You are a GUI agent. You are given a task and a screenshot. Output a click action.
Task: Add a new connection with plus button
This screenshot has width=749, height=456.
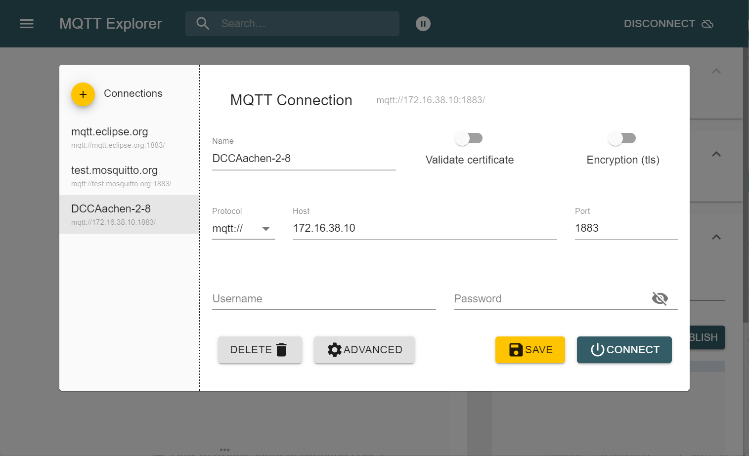83,94
